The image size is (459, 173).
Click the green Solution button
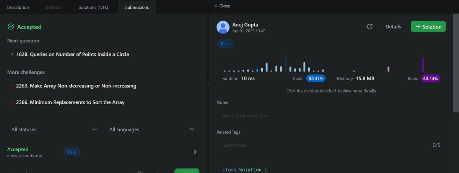point(428,27)
